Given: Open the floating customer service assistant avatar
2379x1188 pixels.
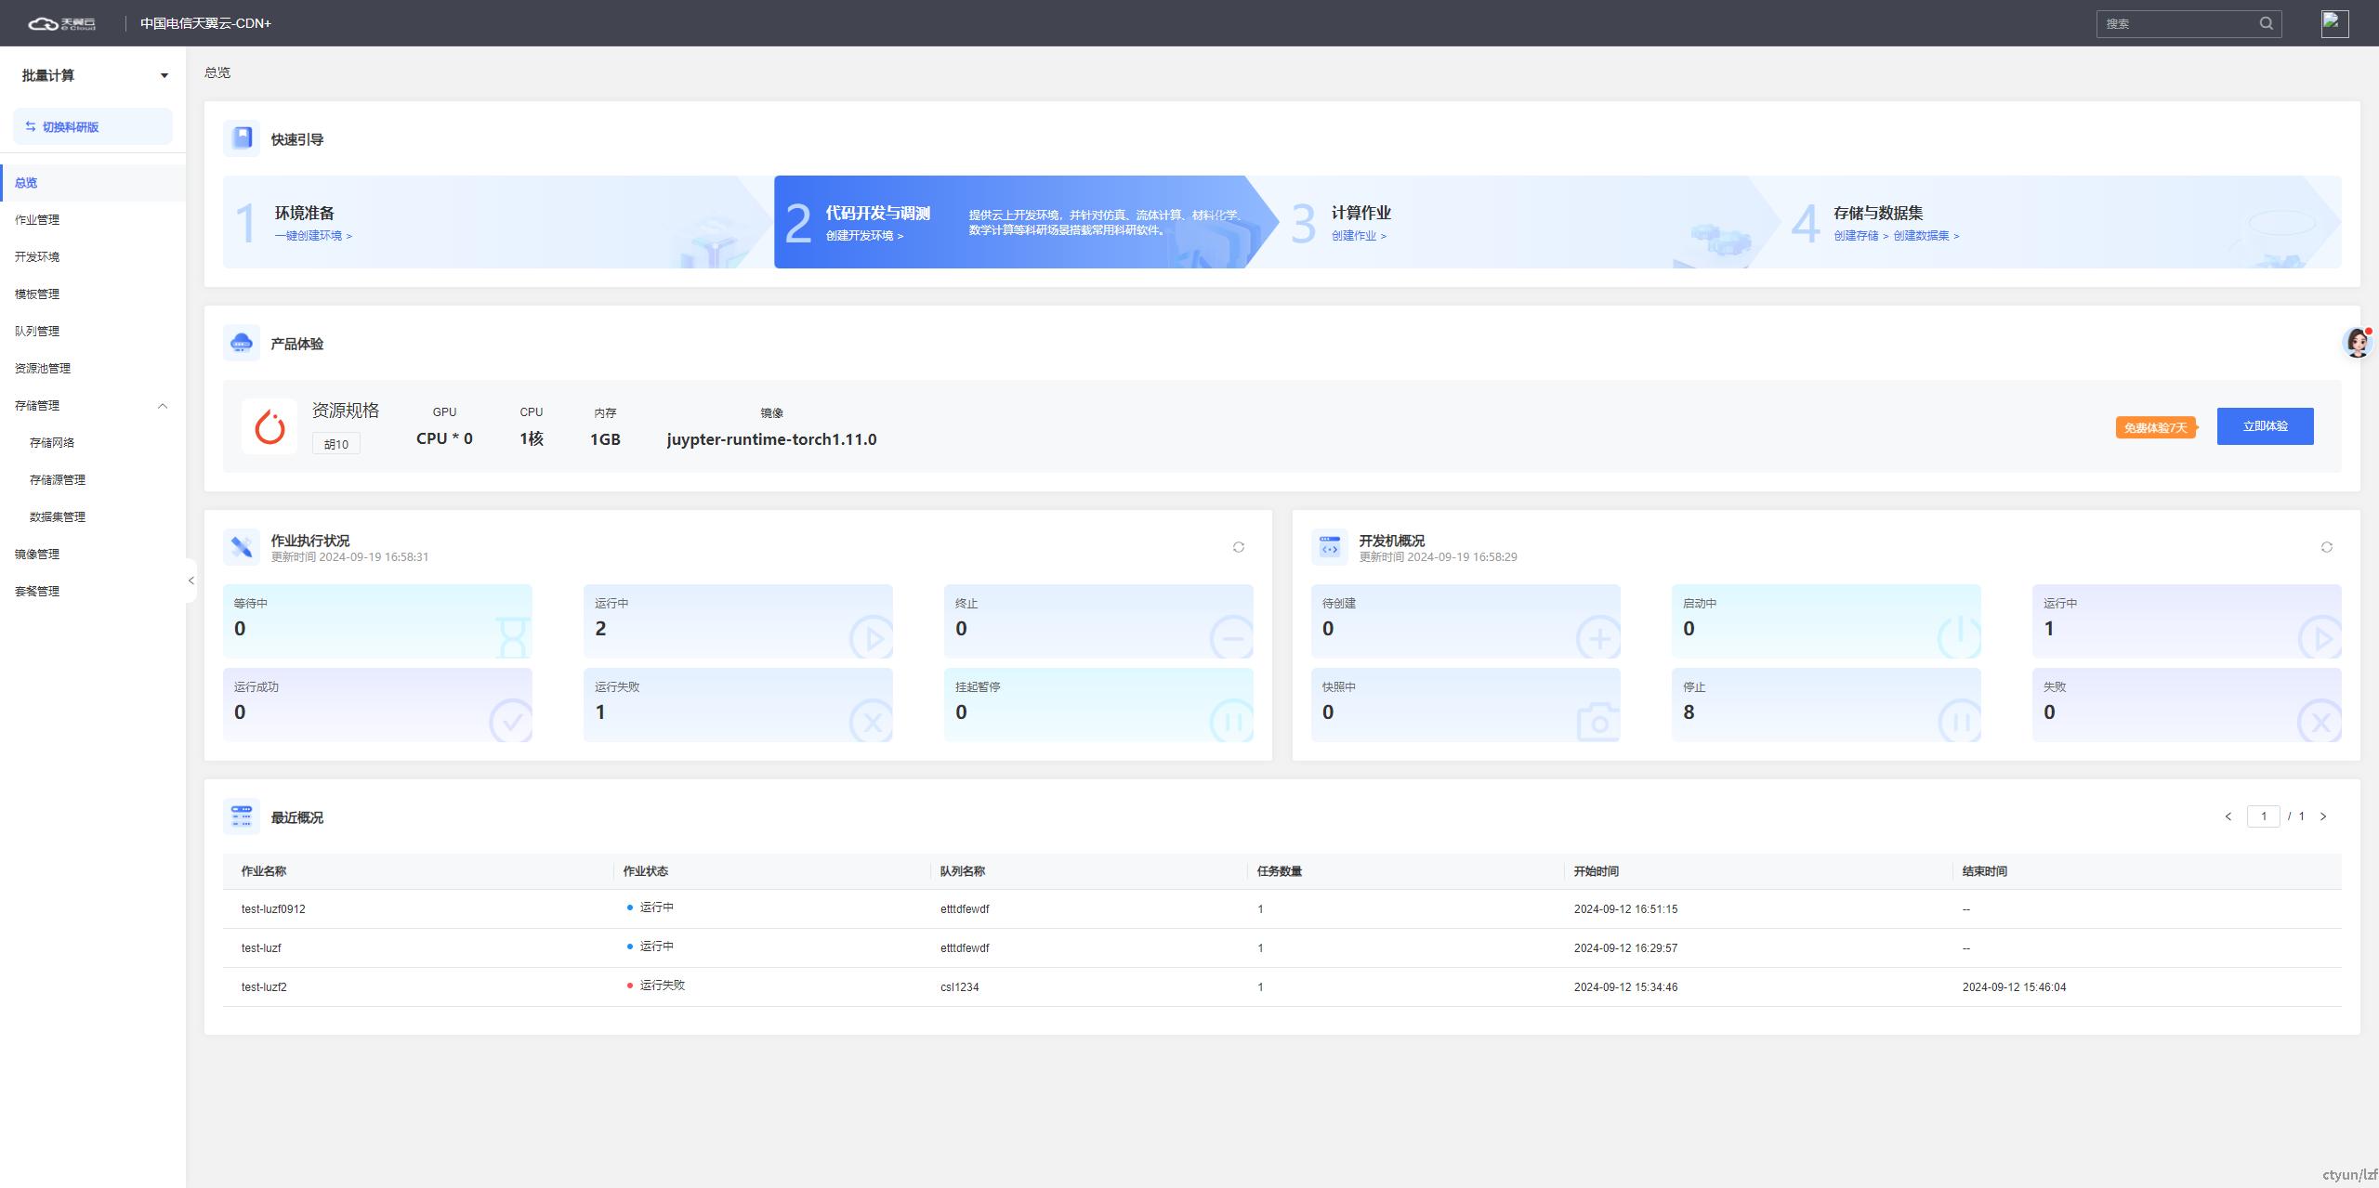Looking at the screenshot, I should point(2358,343).
